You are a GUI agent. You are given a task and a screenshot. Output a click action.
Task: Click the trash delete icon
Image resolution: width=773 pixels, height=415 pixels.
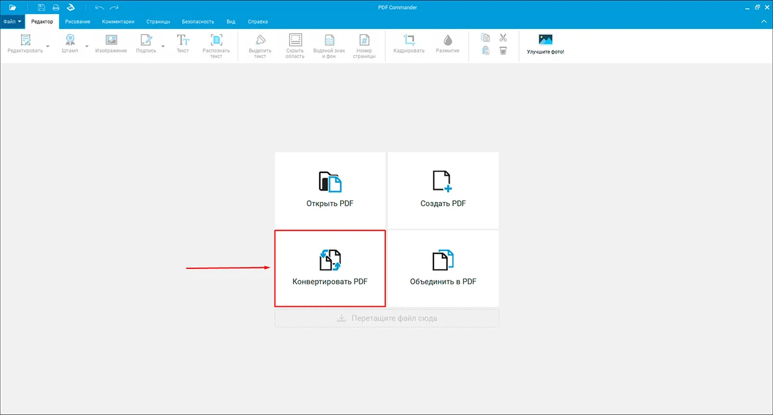(503, 51)
